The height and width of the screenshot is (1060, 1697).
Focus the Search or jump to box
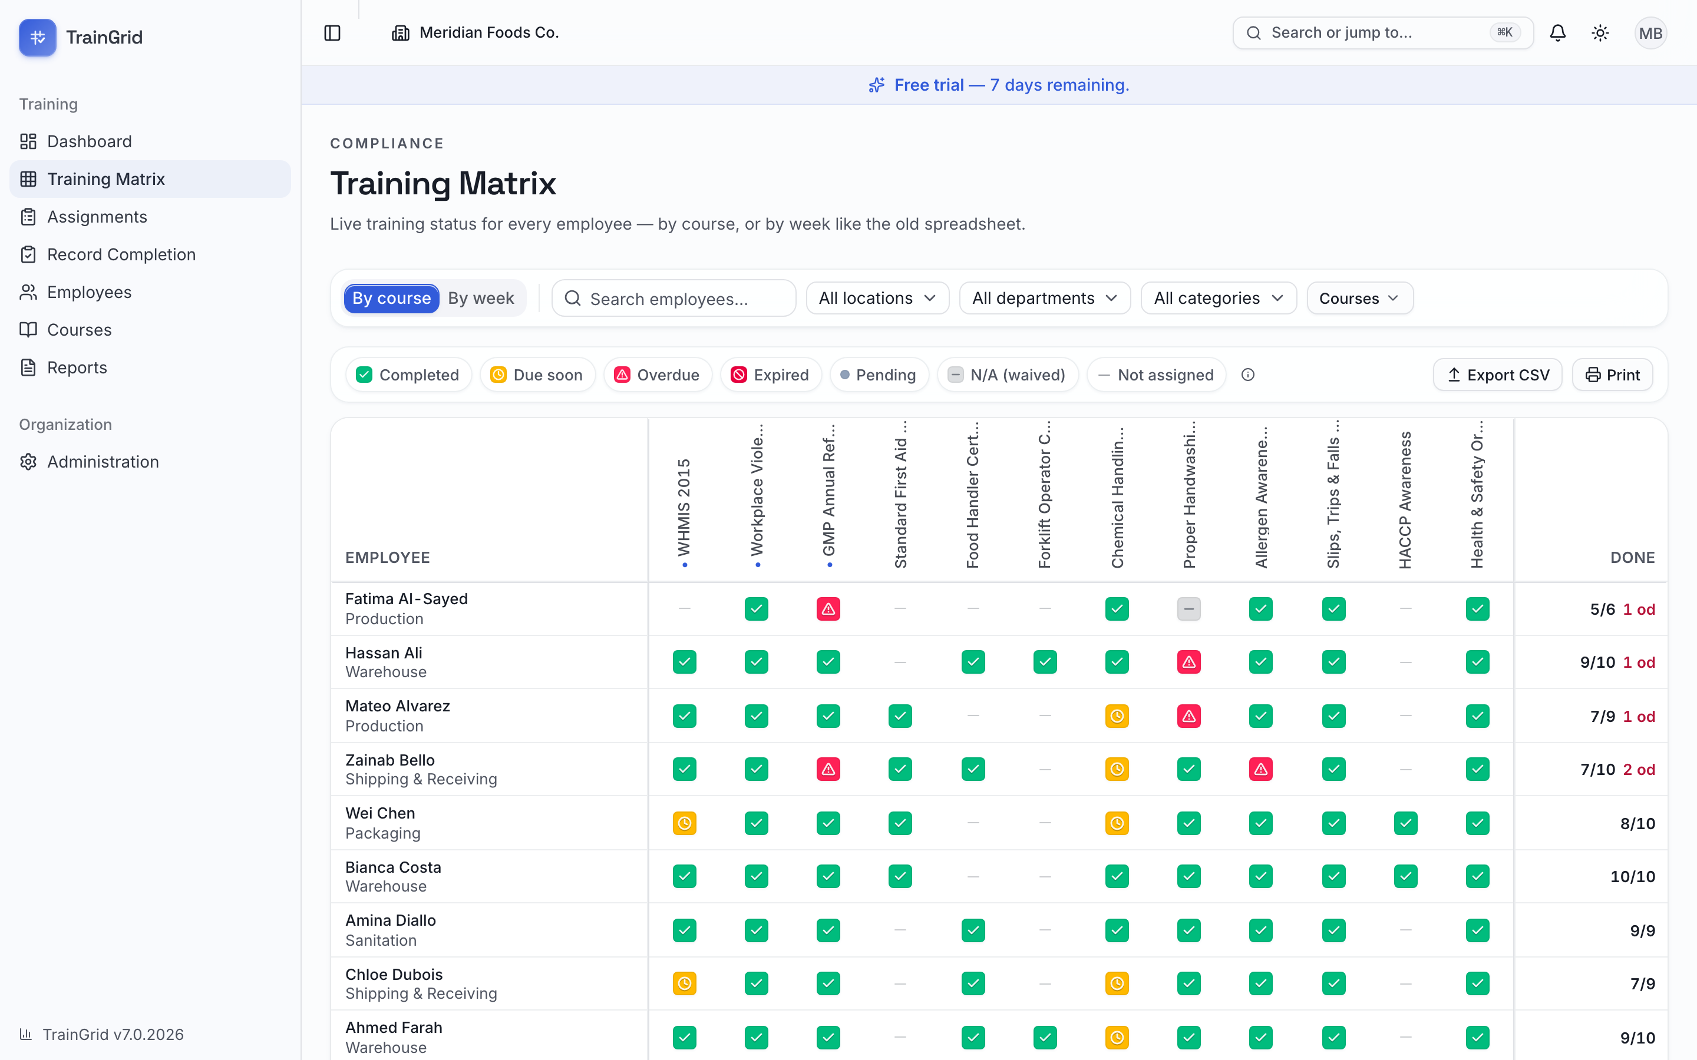[x=1382, y=33]
